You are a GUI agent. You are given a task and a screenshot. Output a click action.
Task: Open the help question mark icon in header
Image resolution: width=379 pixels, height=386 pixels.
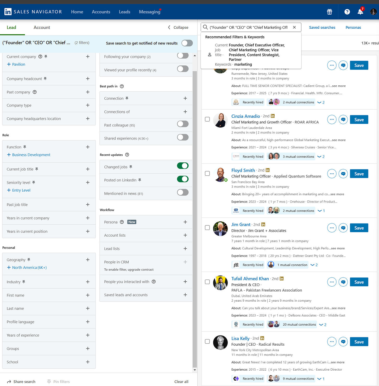[347, 12]
